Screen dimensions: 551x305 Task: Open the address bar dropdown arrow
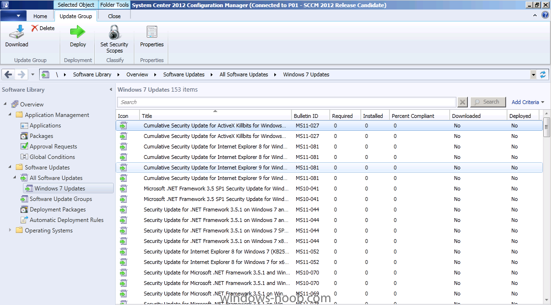coord(533,74)
